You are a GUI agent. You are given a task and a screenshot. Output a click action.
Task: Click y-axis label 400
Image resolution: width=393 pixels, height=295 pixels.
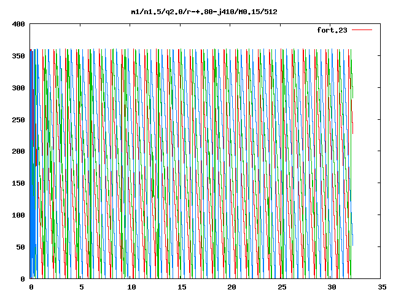click(x=18, y=24)
